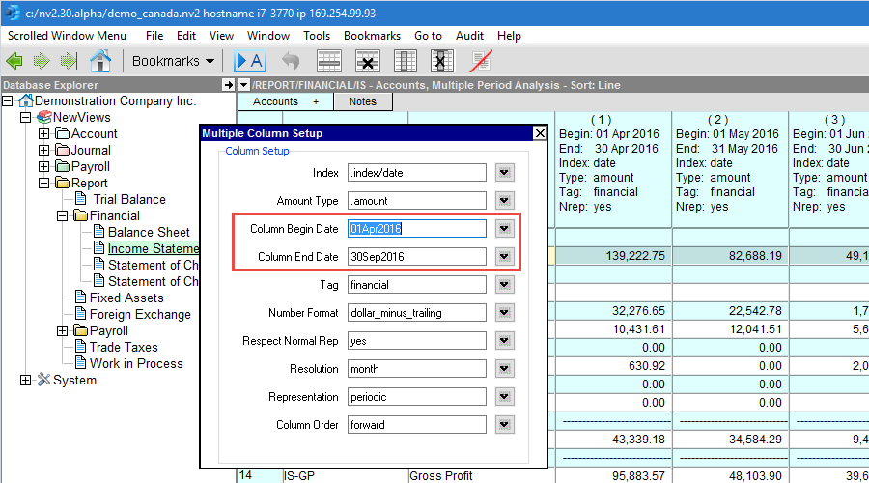Viewport: 869px width, 483px height.
Task: Click the delete row icon
Action: coord(367,61)
